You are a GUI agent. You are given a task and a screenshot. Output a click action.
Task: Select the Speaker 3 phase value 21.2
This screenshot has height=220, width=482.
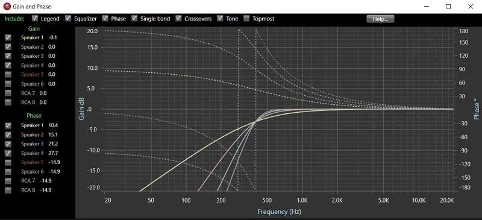point(53,143)
